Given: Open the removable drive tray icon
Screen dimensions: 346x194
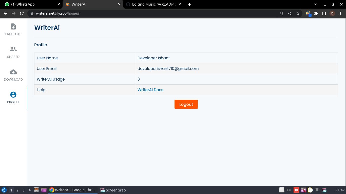Looking at the screenshot, I should pos(282,190).
